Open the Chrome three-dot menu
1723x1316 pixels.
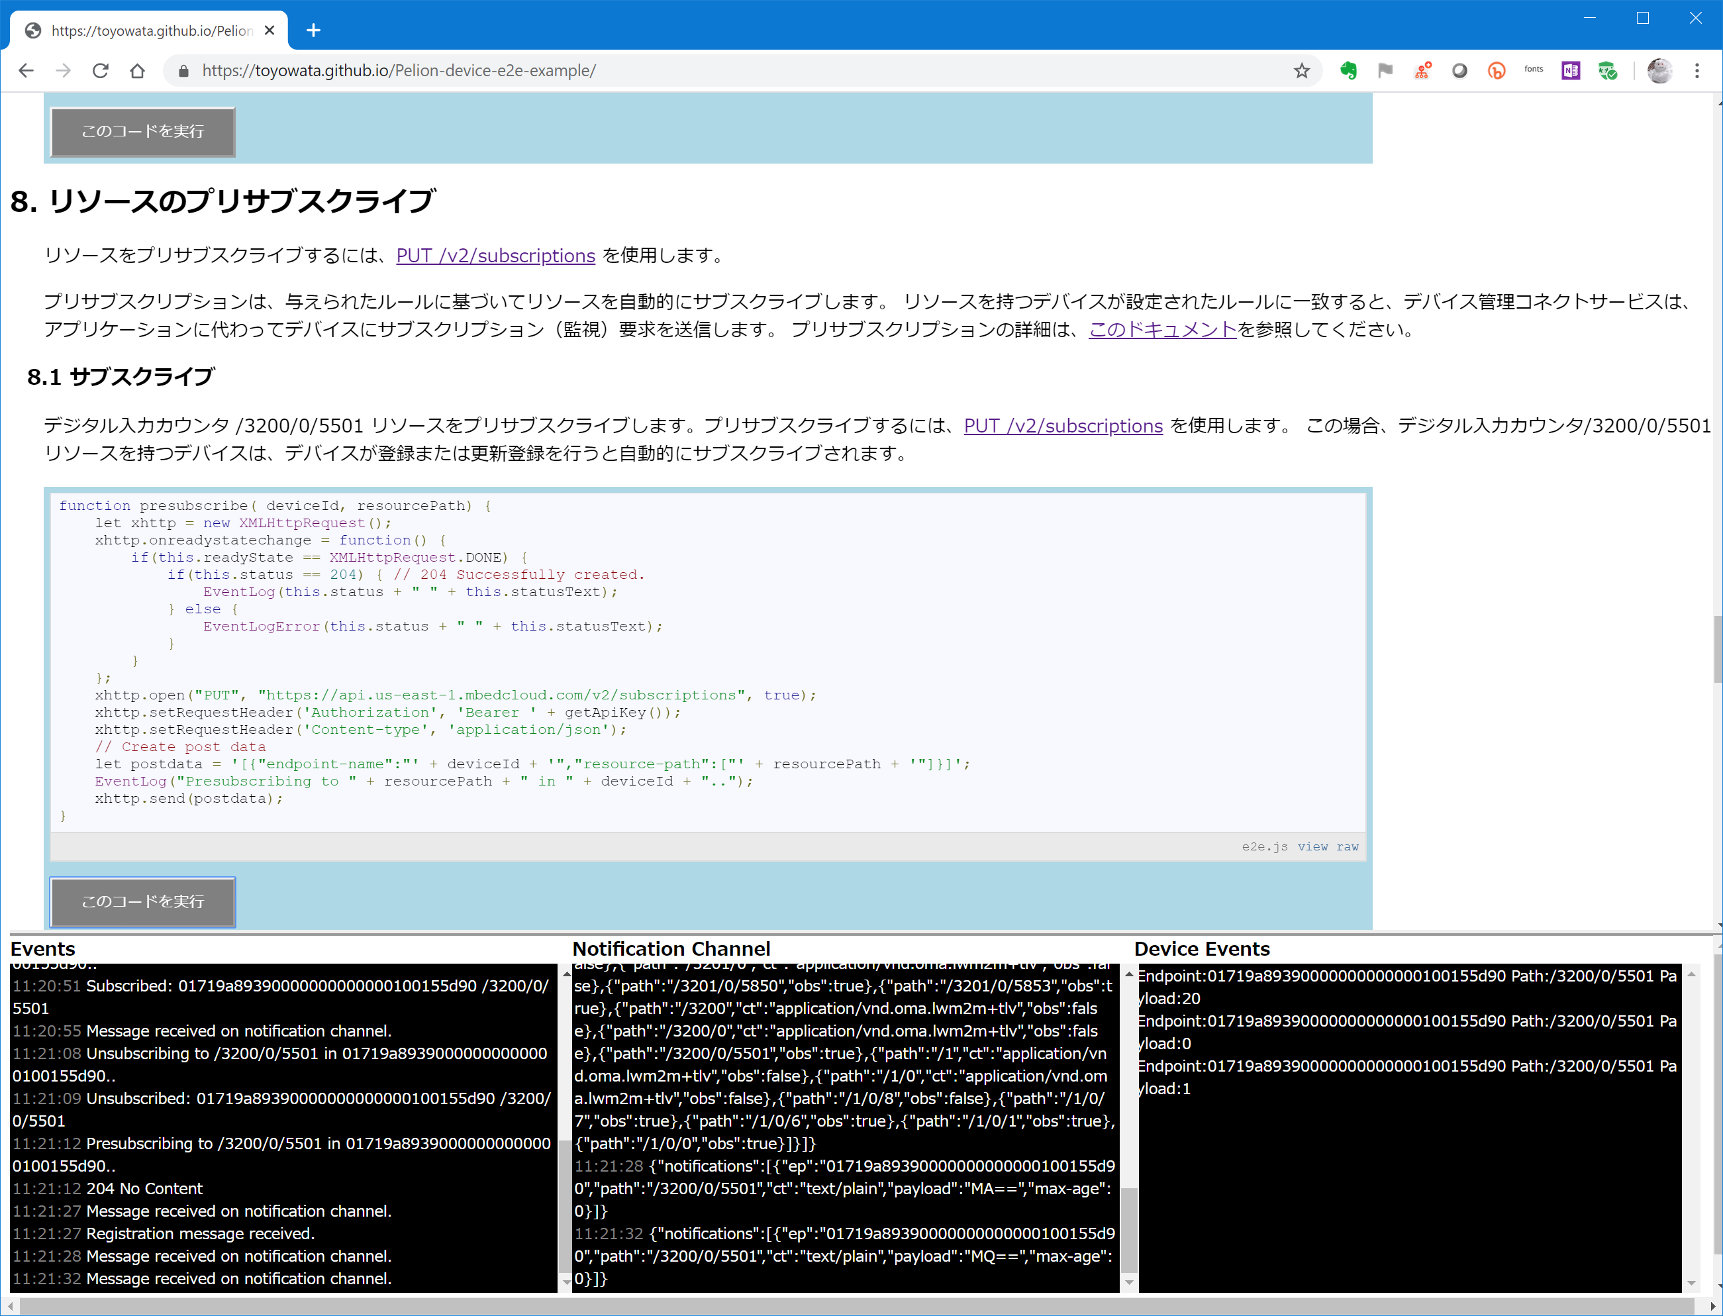(x=1697, y=70)
